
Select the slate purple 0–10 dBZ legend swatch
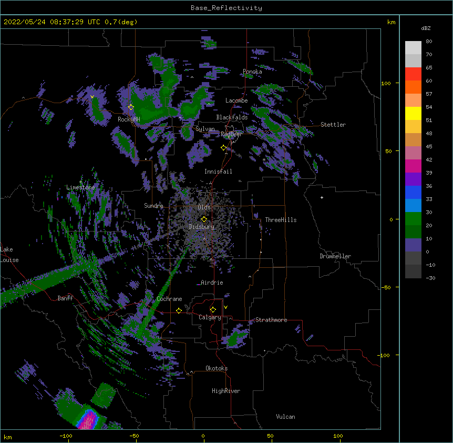tap(413, 245)
